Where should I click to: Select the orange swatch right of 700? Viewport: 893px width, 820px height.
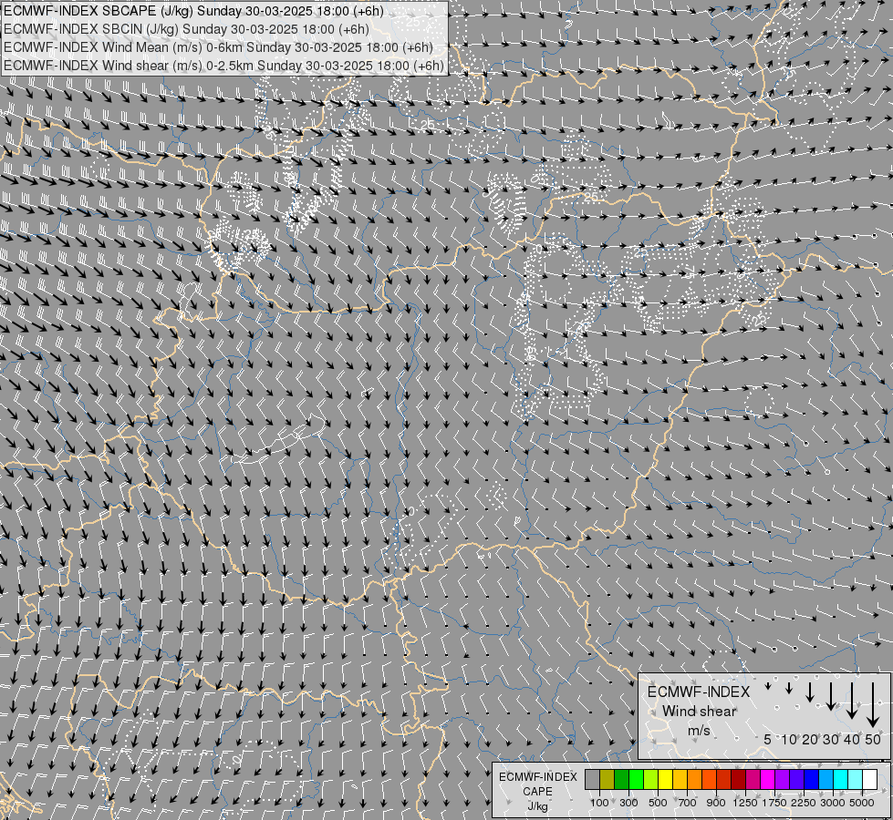click(x=694, y=779)
